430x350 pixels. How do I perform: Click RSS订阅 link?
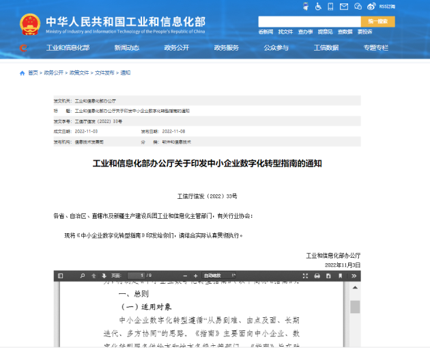387,7
